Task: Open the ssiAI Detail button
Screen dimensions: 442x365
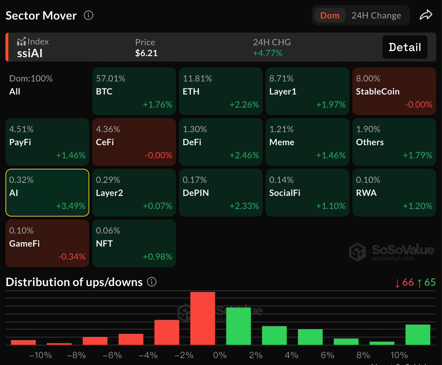Action: 405,47
